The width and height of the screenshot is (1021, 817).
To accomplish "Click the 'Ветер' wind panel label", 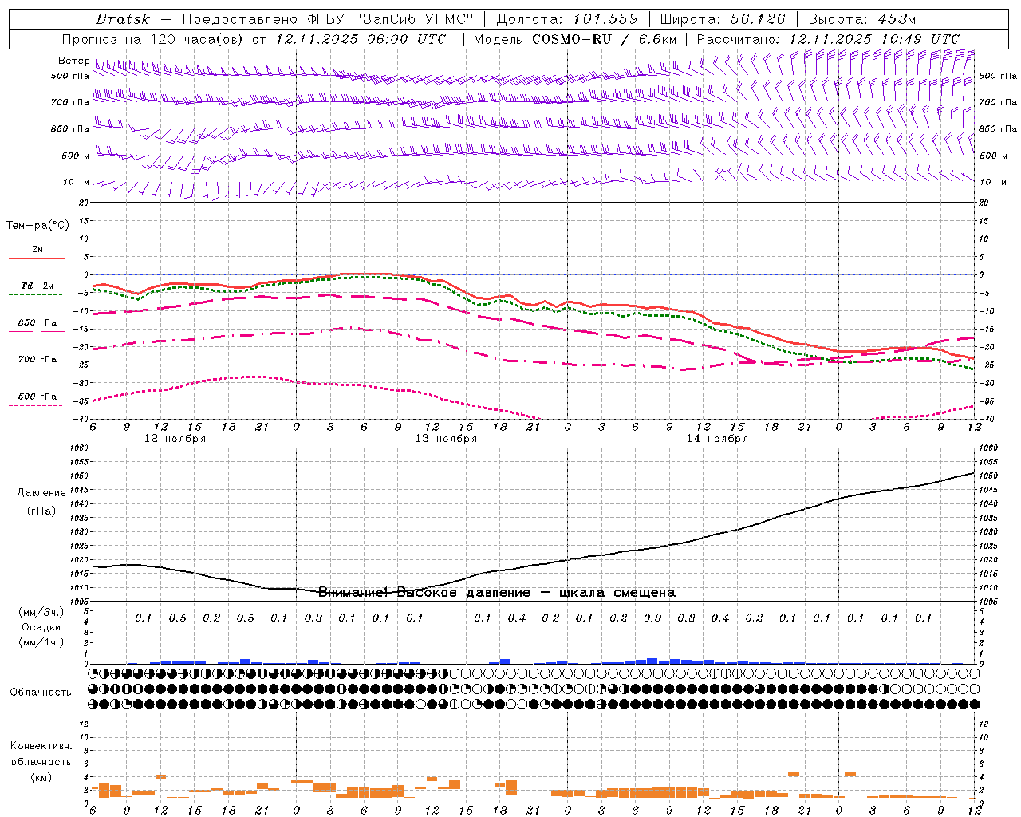I will coord(73,61).
